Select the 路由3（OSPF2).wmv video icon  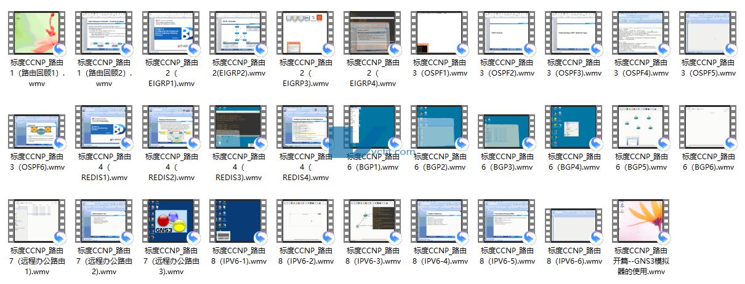tap(507, 33)
